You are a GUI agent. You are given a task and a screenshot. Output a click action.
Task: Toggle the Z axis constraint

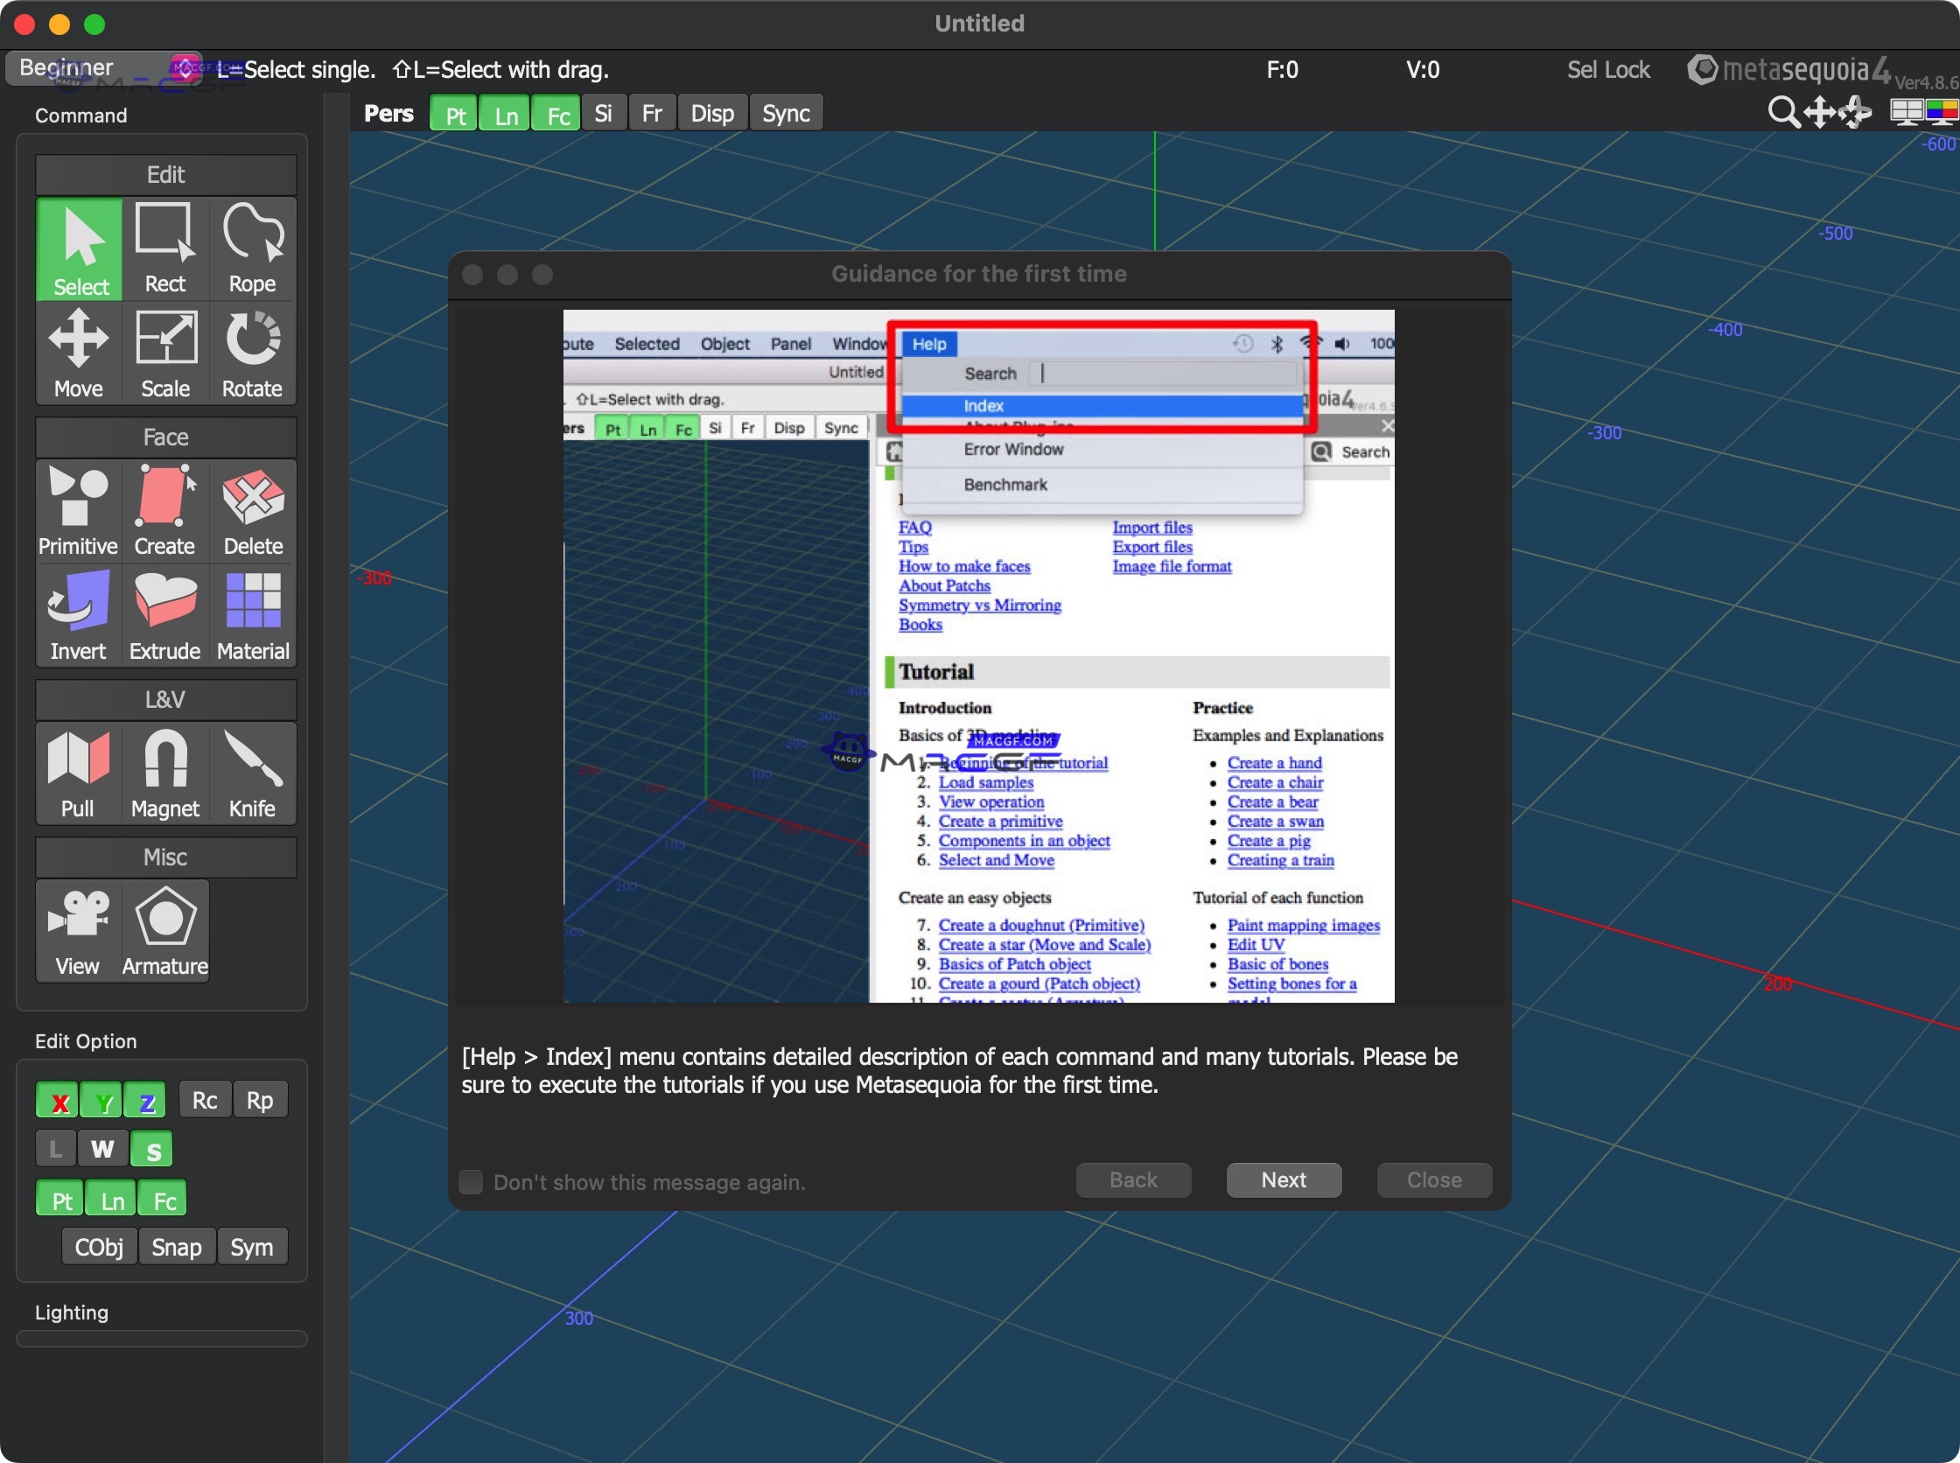click(145, 1099)
